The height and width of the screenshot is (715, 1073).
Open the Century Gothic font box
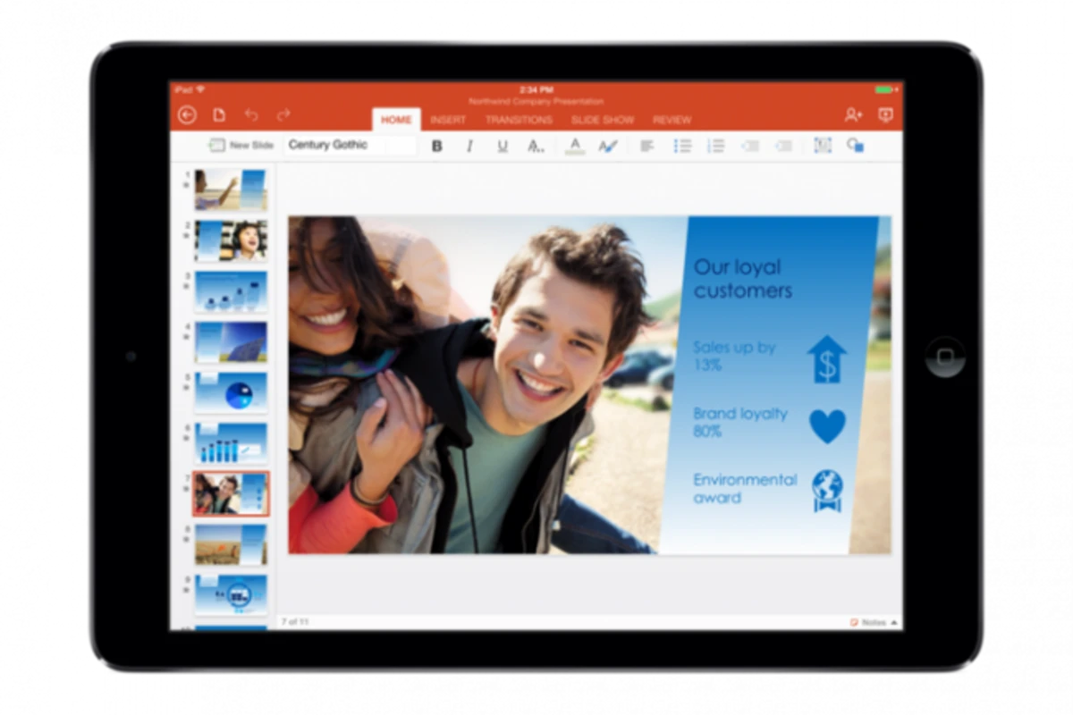point(350,145)
